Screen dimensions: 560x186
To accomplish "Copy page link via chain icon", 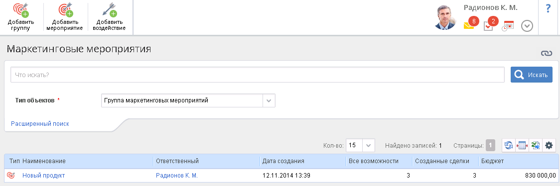I will pos(547,53).
